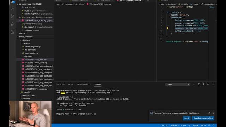Close the roles.sql entry in open editors
This screenshot has width=226, height=127.
point(20,20)
